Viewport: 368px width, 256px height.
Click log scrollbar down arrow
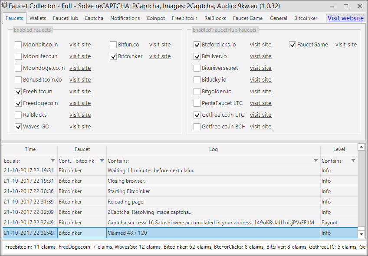[x=361, y=234]
